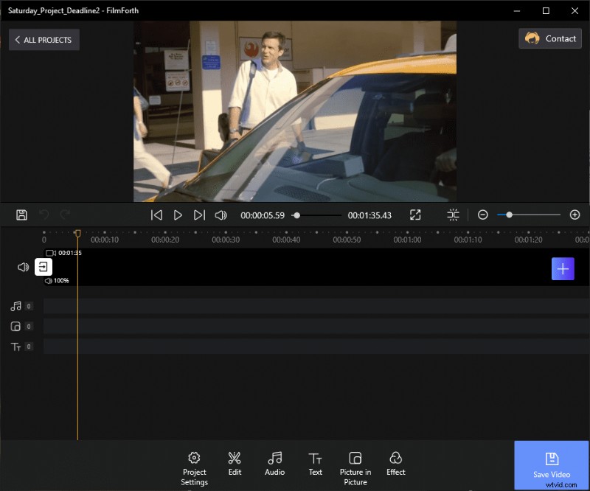Image resolution: width=590 pixels, height=491 pixels.
Task: Play the video preview
Action: point(178,215)
